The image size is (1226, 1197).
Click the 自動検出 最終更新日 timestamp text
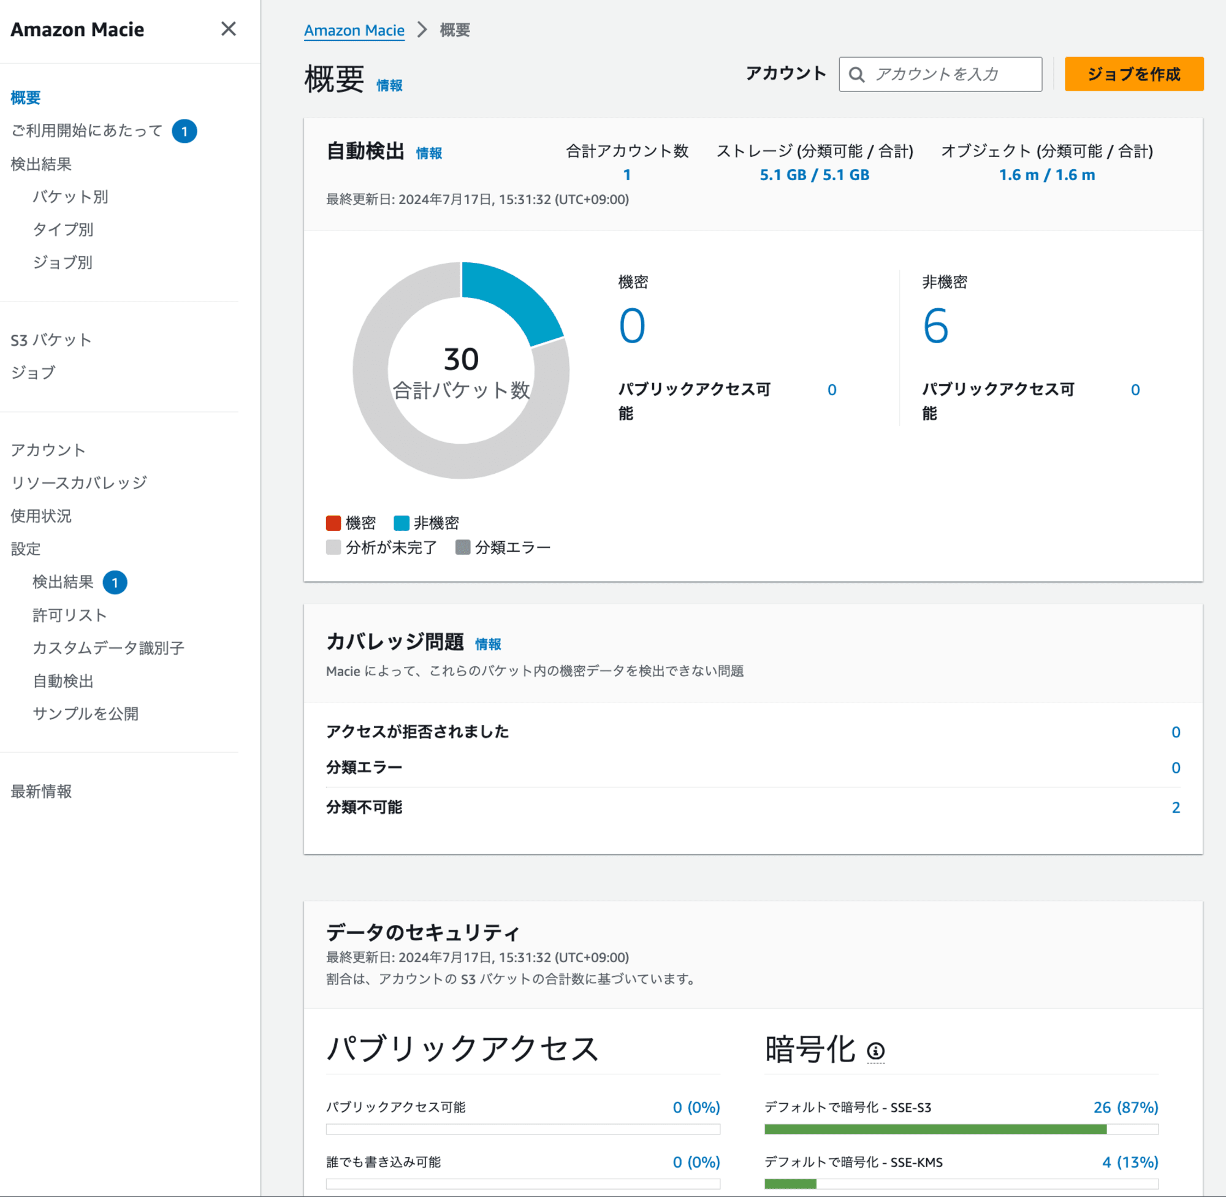tap(477, 200)
